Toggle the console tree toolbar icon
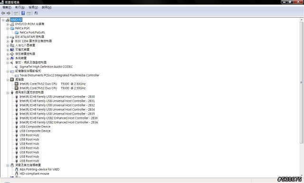The image size is (304, 183). pos(16,13)
